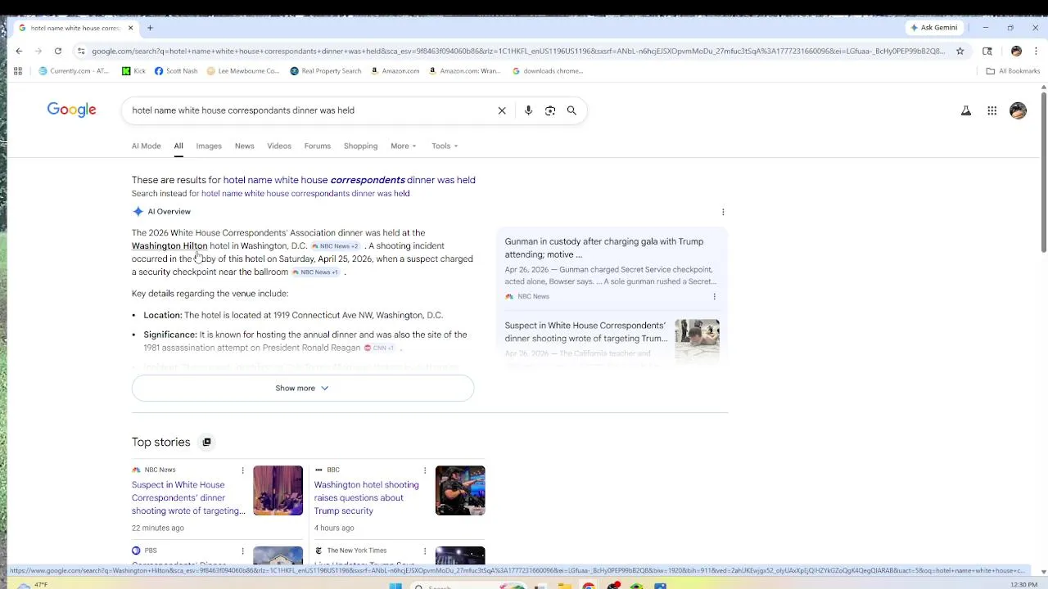The image size is (1048, 589).
Task: Open the Google account avatar
Action: (1018, 110)
